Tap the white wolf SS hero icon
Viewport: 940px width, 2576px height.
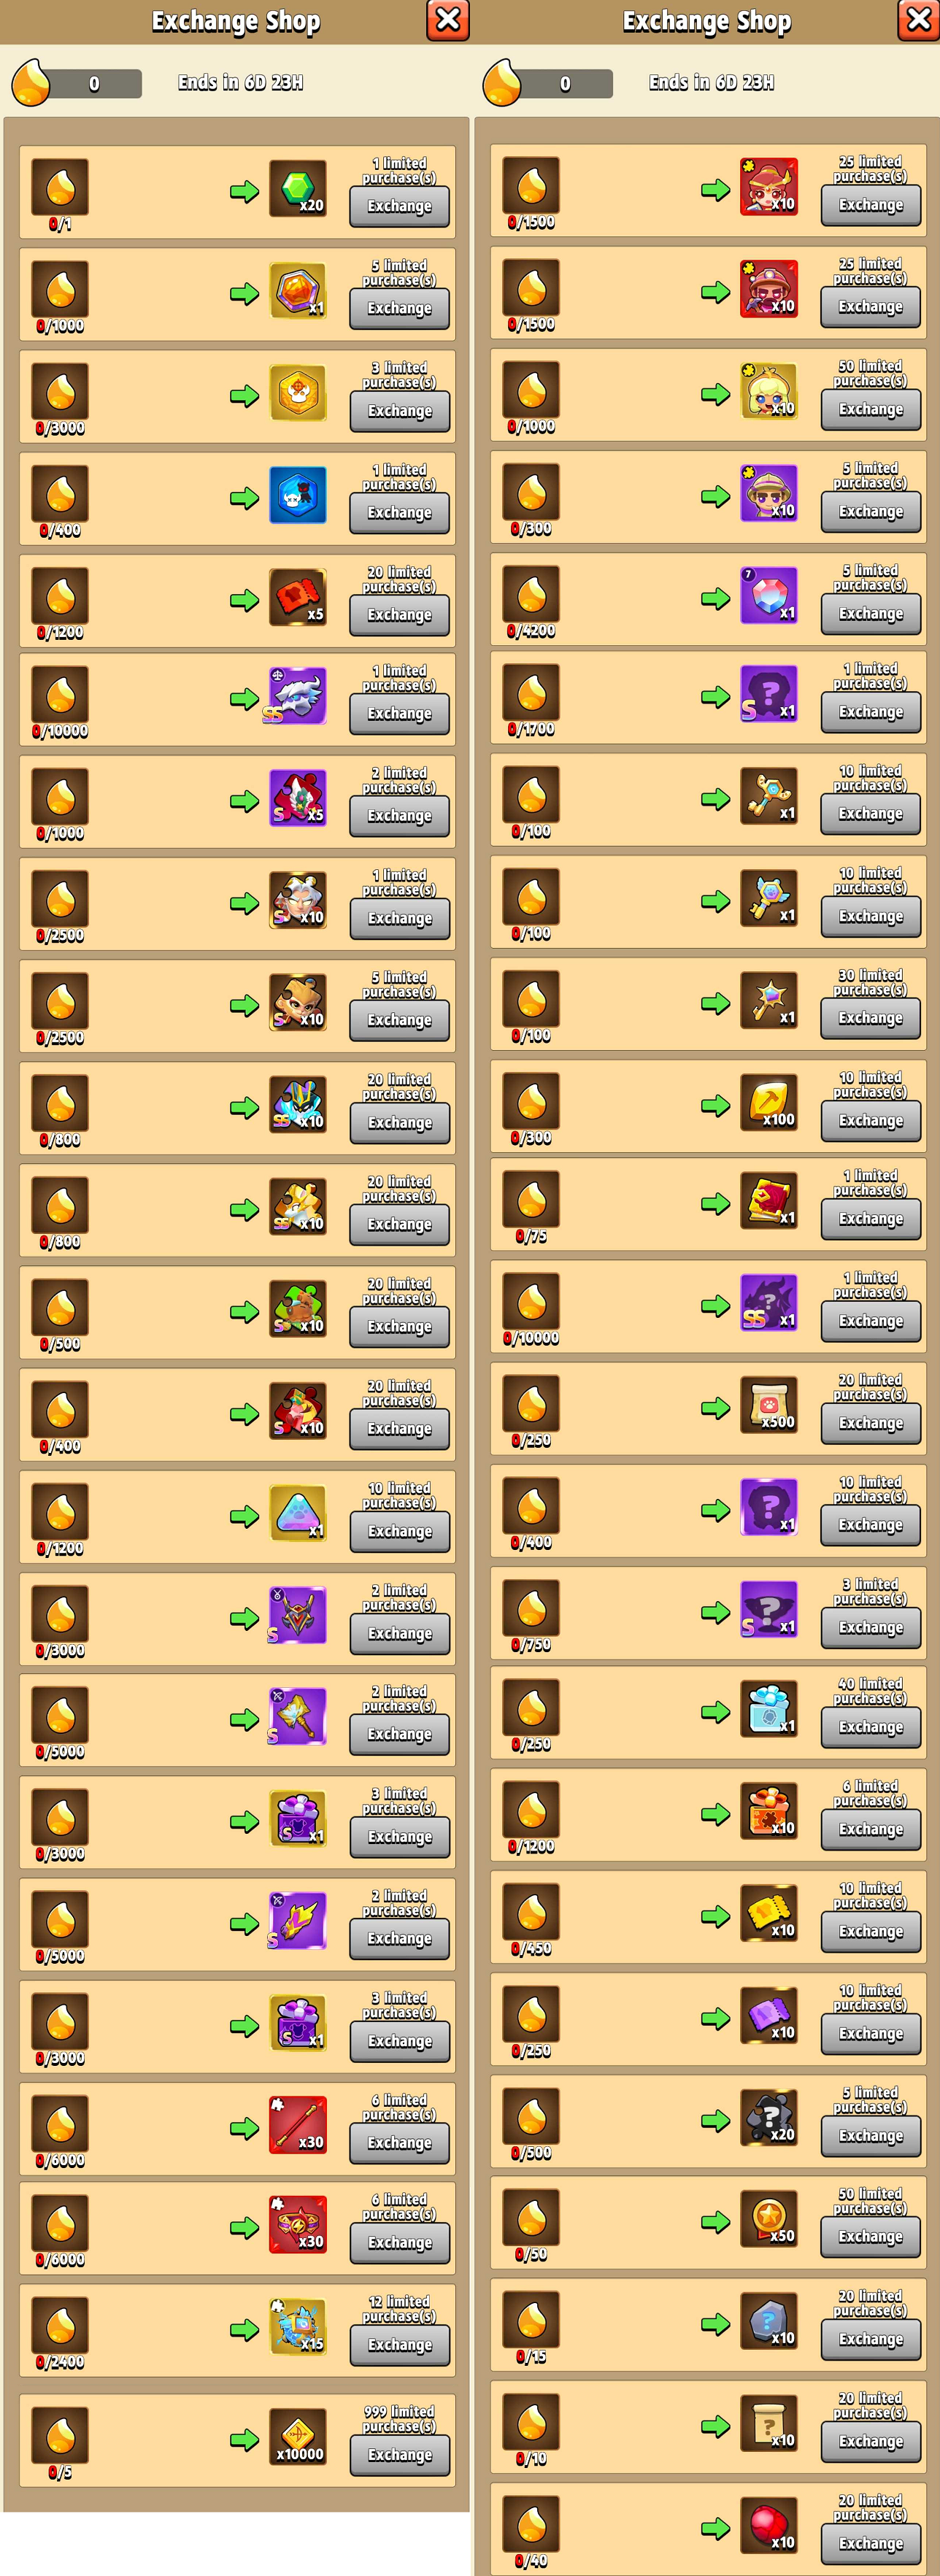tap(298, 696)
